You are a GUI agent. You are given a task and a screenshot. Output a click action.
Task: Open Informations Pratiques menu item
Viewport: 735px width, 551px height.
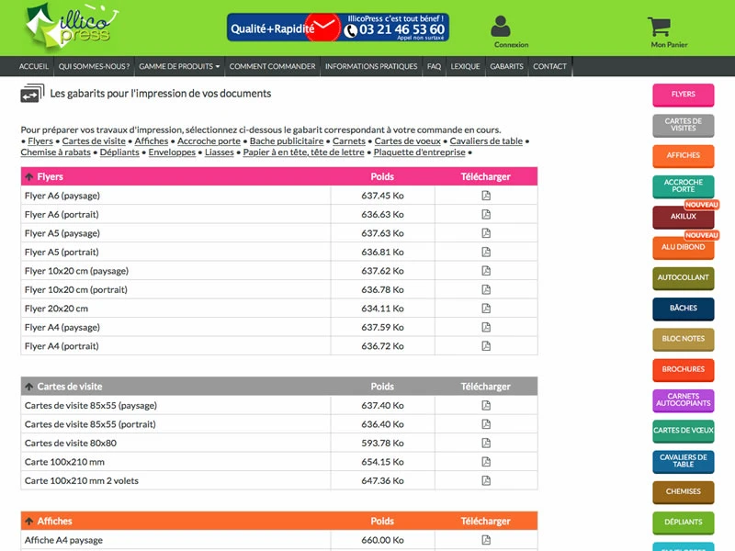(371, 66)
